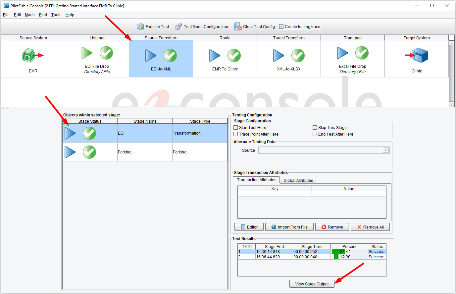
Task: Click the 34.47 percent progress bar
Action: pos(349,252)
